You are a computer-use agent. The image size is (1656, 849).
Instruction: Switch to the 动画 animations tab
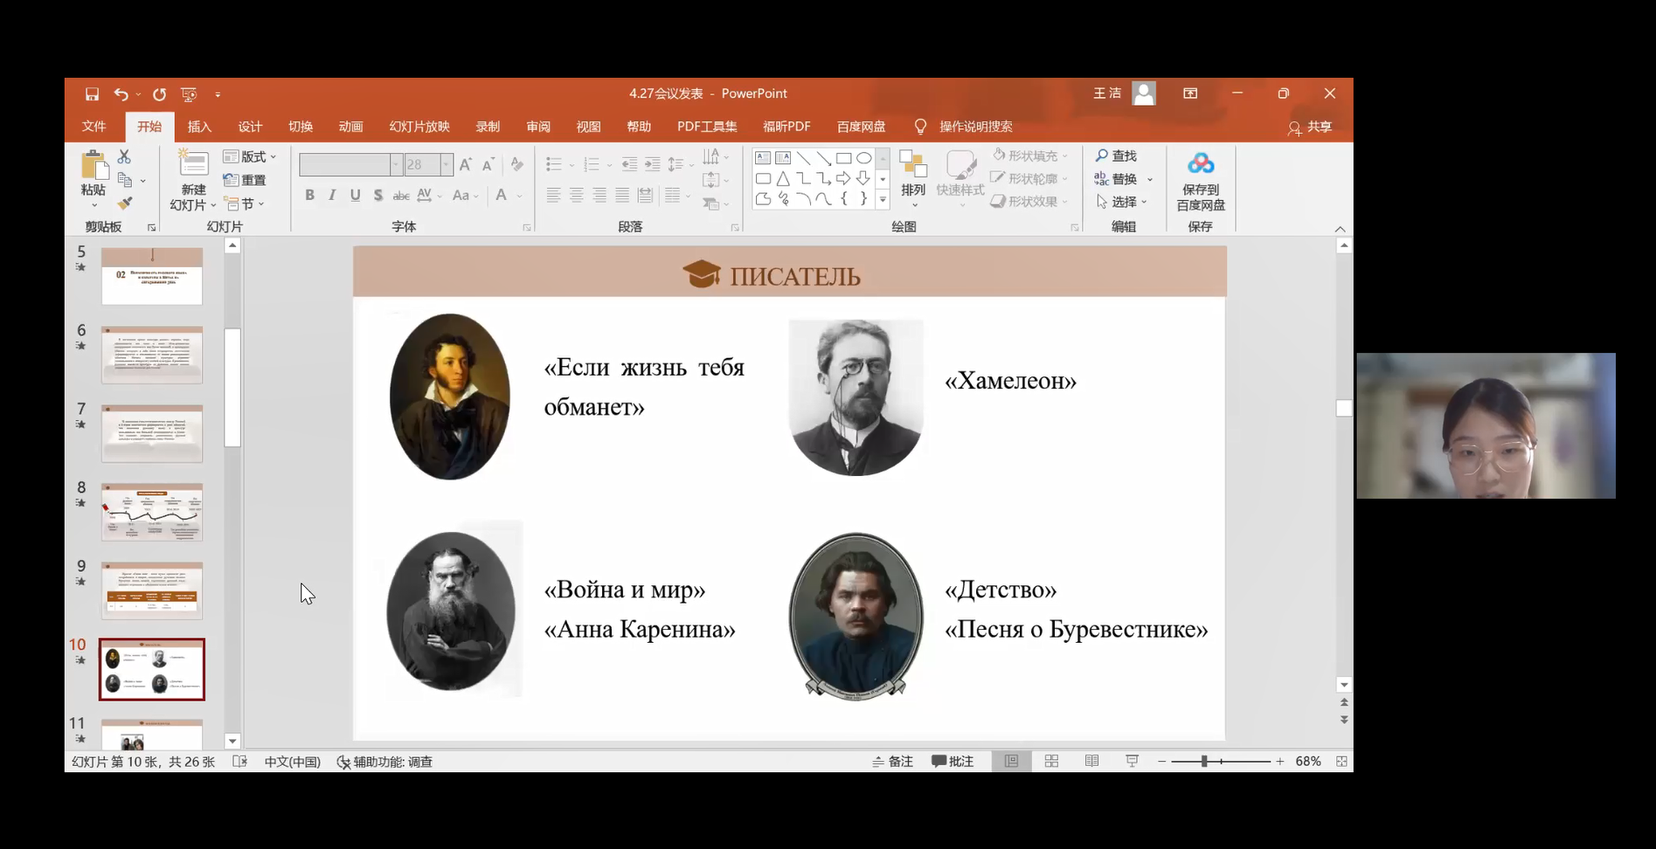pyautogui.click(x=350, y=127)
